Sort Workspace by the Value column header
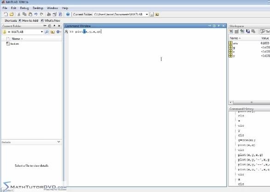Image resolution: width=270 pixels, height=192 pixels. pyautogui.click(x=265, y=38)
